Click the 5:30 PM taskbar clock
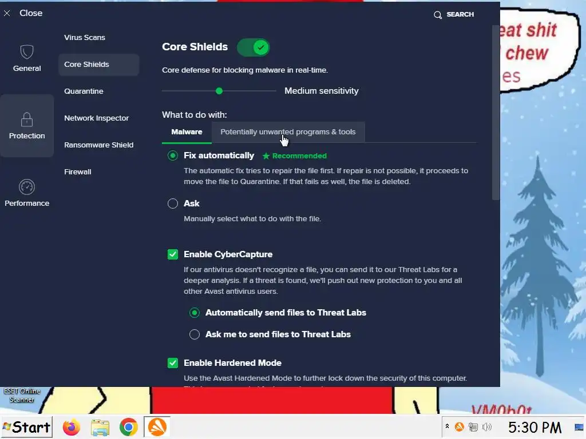This screenshot has width=586, height=439. click(x=534, y=428)
